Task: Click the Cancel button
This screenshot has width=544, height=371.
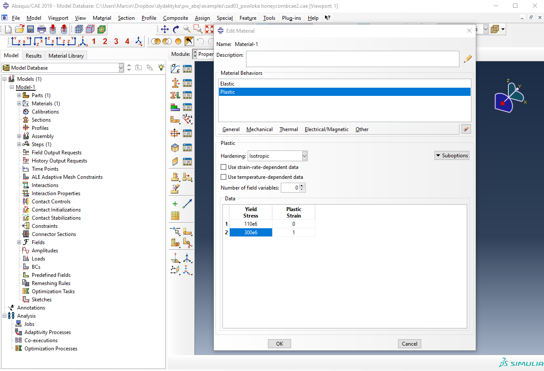Action: (409, 343)
